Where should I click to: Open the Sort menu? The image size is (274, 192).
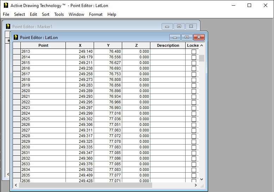[45, 14]
